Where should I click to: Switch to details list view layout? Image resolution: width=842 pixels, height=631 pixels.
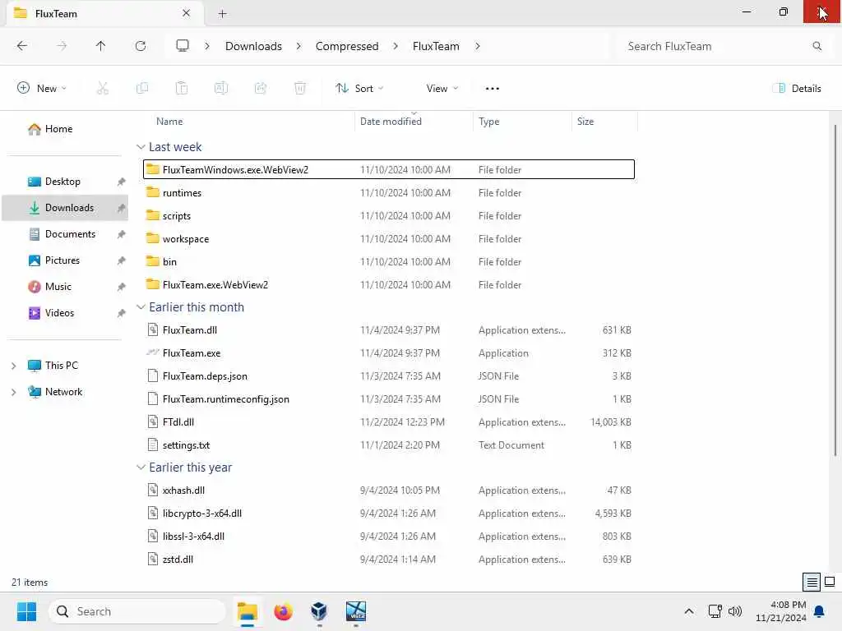click(812, 582)
